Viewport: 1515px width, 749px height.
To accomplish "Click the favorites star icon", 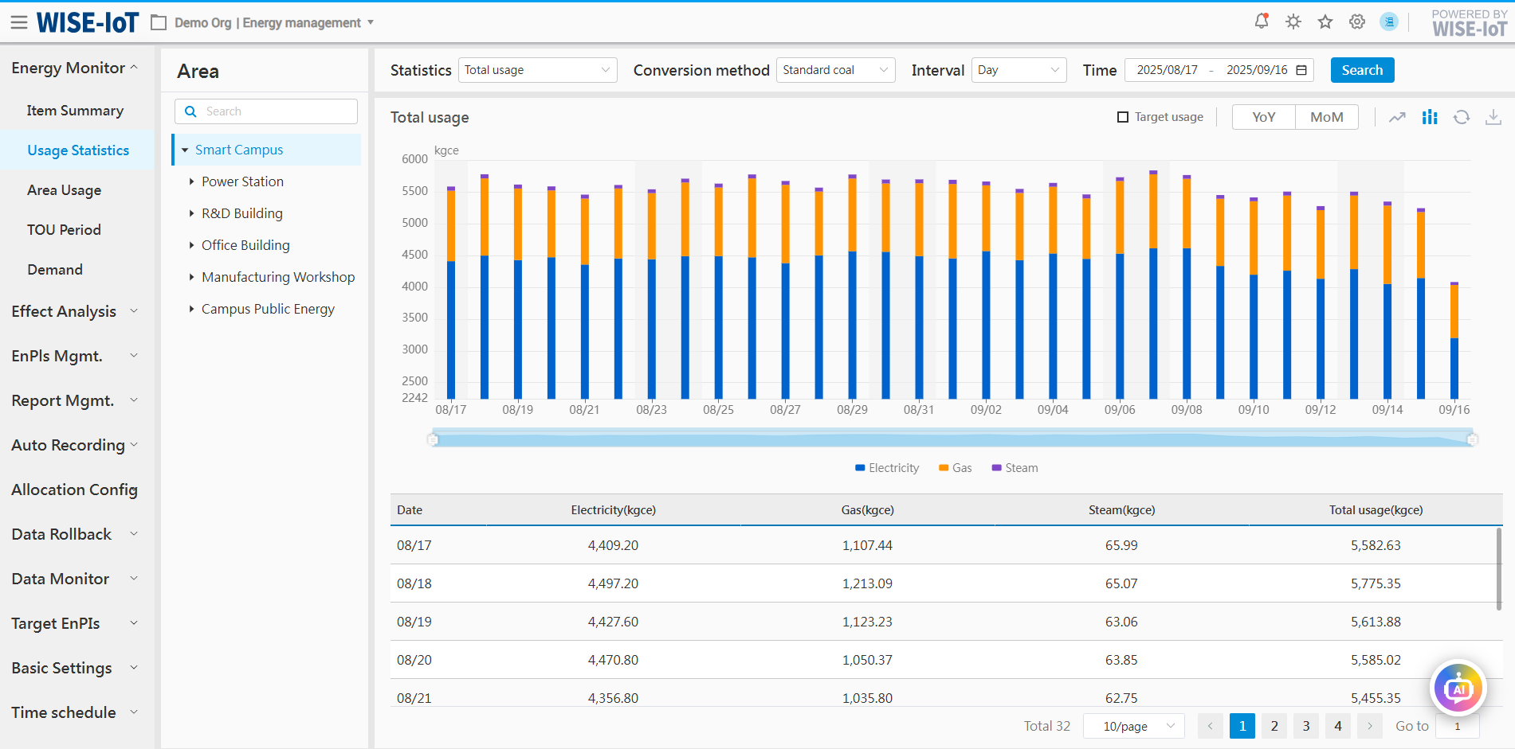I will click(x=1325, y=21).
